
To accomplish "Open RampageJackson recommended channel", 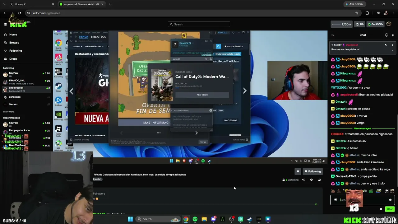I will [x=26, y=132].
